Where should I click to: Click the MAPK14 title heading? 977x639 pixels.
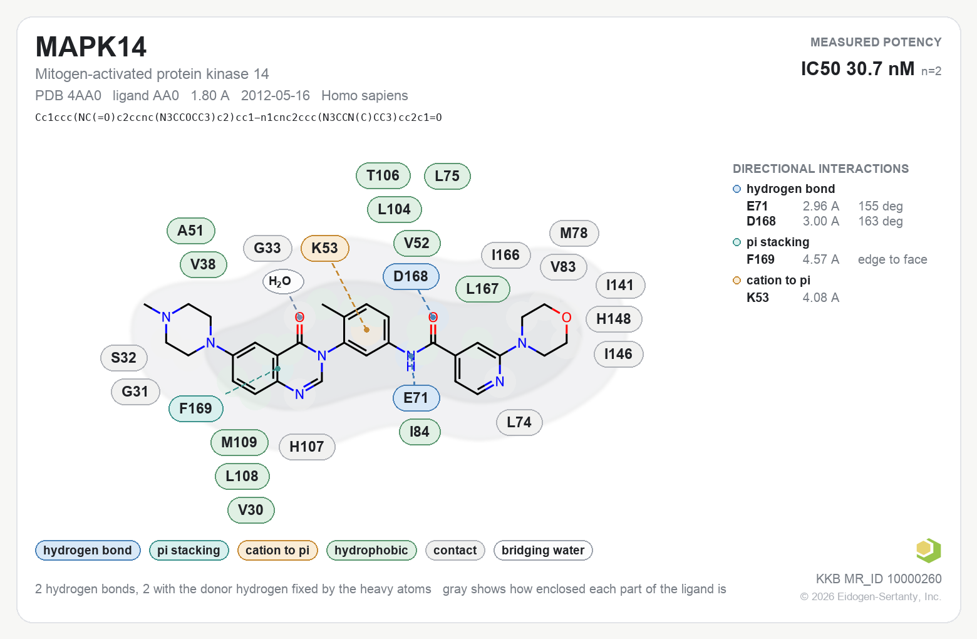(x=91, y=47)
